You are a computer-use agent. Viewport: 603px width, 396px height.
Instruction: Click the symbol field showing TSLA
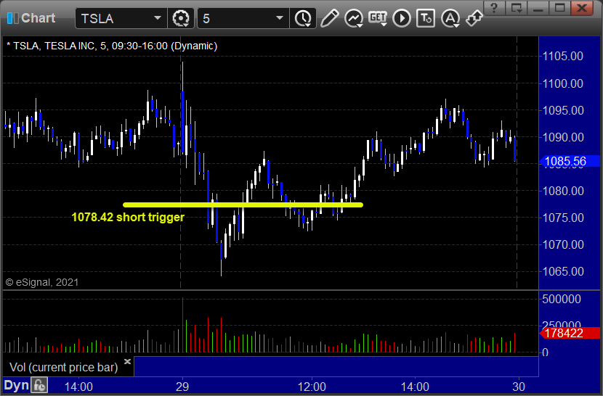coord(121,18)
